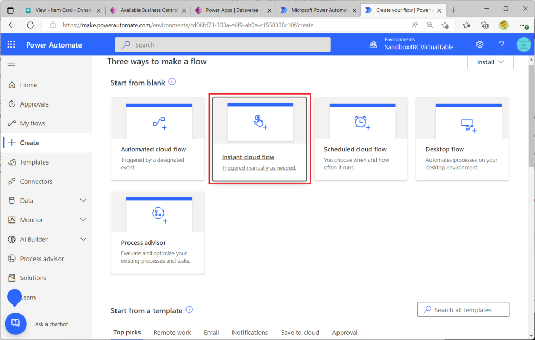Create a Scheduled cloud flow
This screenshot has height=340, width=535.
360,139
